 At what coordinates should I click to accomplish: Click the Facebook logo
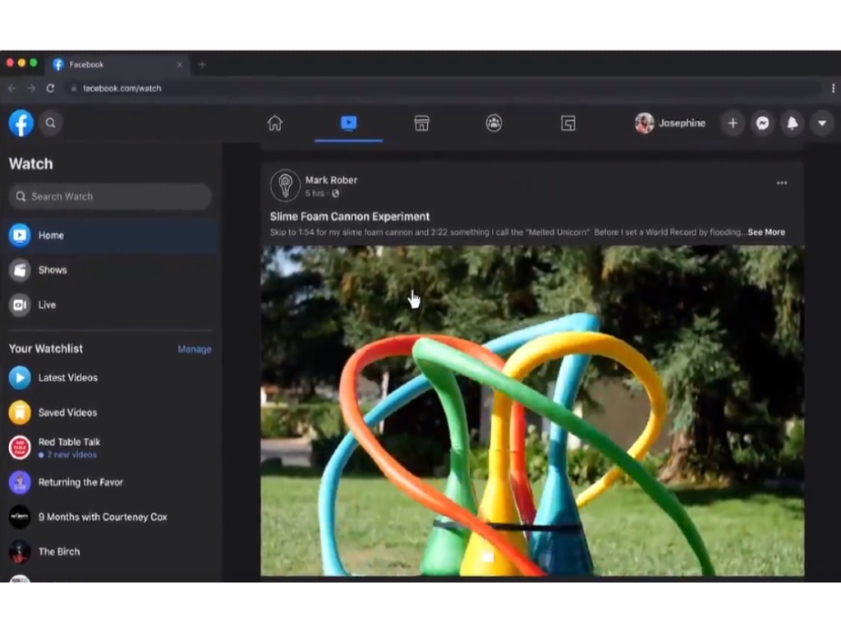tap(21, 123)
